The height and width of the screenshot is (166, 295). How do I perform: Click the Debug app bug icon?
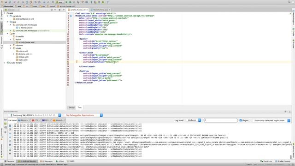(x=70, y=2)
